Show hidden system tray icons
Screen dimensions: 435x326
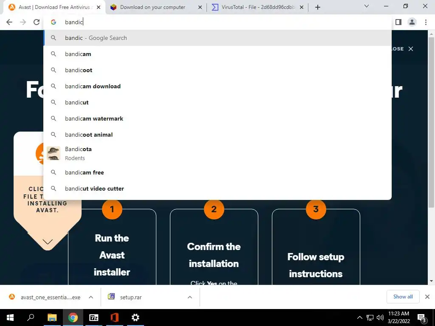point(359,318)
